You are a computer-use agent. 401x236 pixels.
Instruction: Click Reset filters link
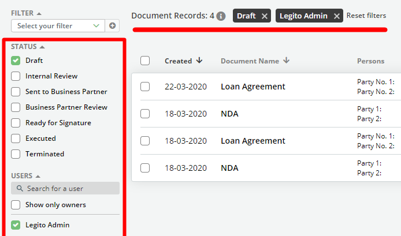tap(366, 16)
